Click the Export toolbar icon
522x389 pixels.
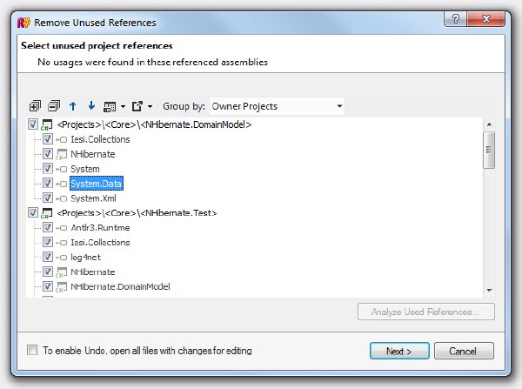(x=137, y=106)
